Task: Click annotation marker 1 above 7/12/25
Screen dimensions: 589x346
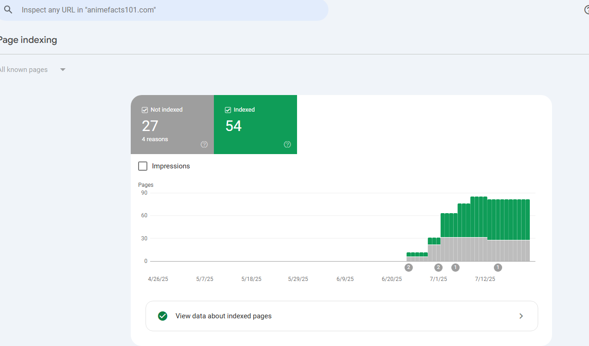Action: (498, 267)
